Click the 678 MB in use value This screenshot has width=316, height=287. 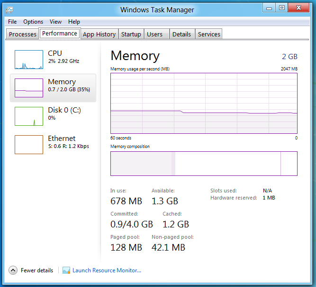[126, 201]
